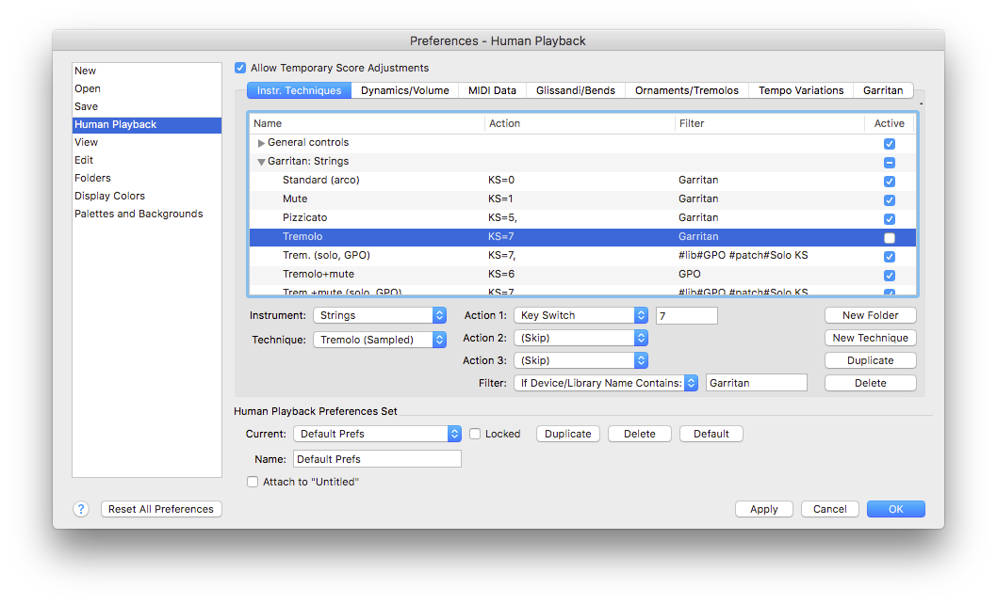Open the Filter condition dropdown
Image resolution: width=997 pixels, height=604 pixels.
click(606, 383)
